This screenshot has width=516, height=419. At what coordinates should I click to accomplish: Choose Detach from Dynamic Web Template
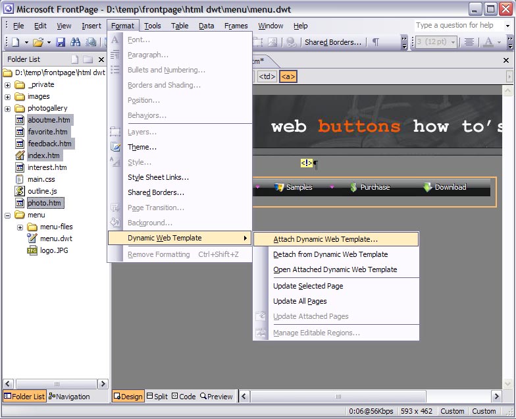click(336, 254)
